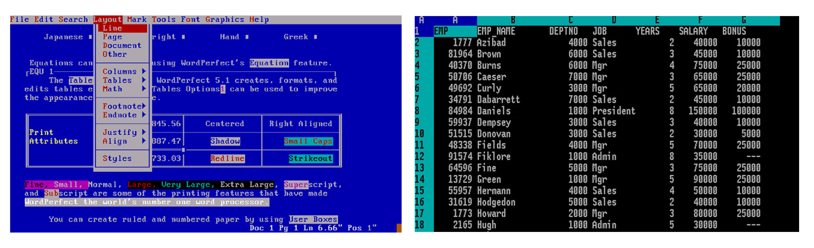The width and height of the screenshot is (814, 248).
Task: Select column F header in spreadsheet
Action: click(700, 20)
